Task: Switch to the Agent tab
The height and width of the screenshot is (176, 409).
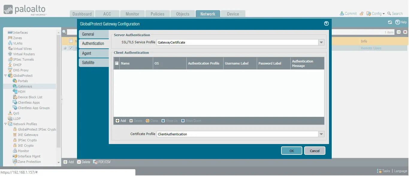Action: point(87,53)
